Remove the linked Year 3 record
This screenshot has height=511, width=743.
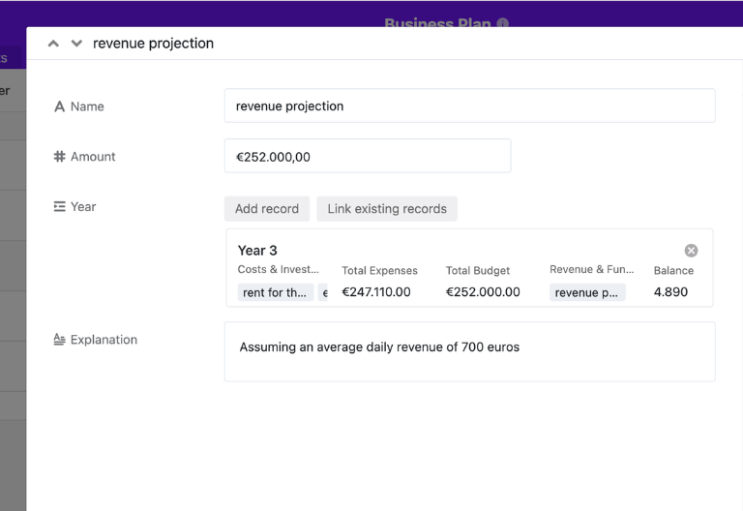pos(691,251)
